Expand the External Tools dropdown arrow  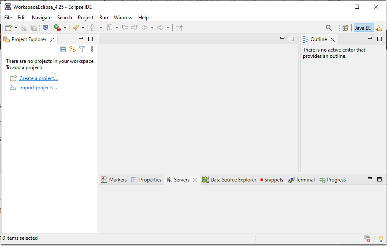(65, 28)
